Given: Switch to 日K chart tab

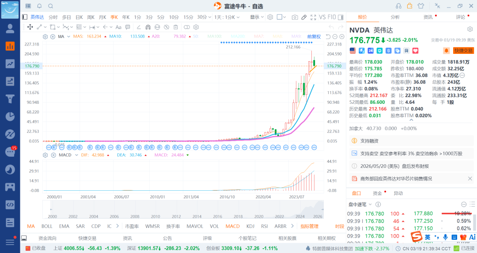Looking at the screenshot, I should pos(79,17).
